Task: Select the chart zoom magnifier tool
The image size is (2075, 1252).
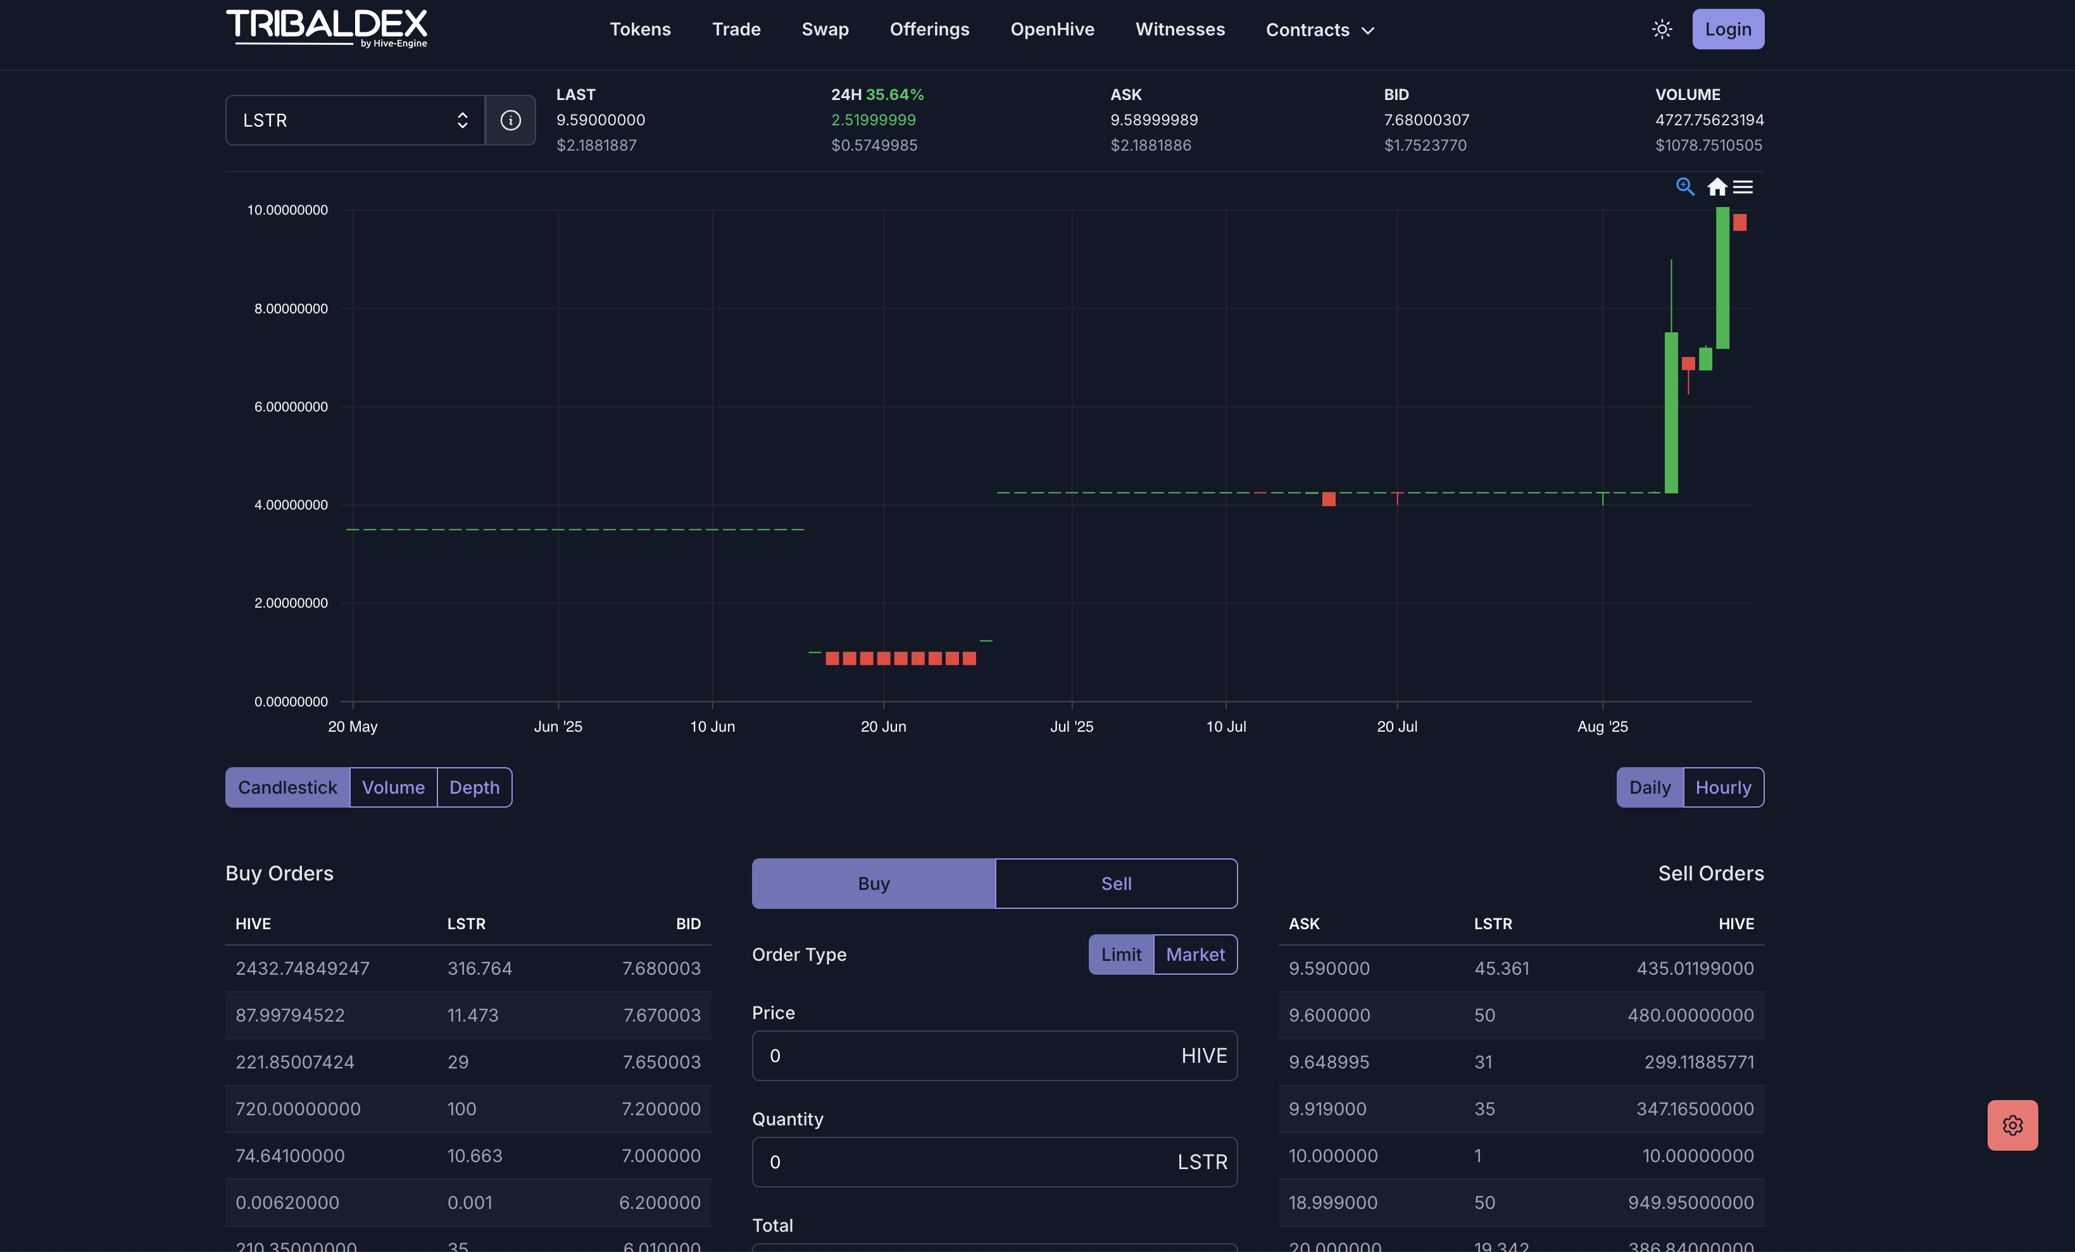Action: point(1684,186)
